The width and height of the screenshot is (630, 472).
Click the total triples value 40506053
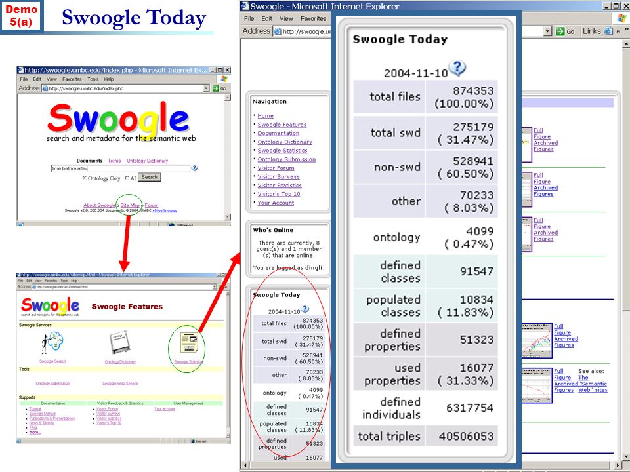point(466,436)
